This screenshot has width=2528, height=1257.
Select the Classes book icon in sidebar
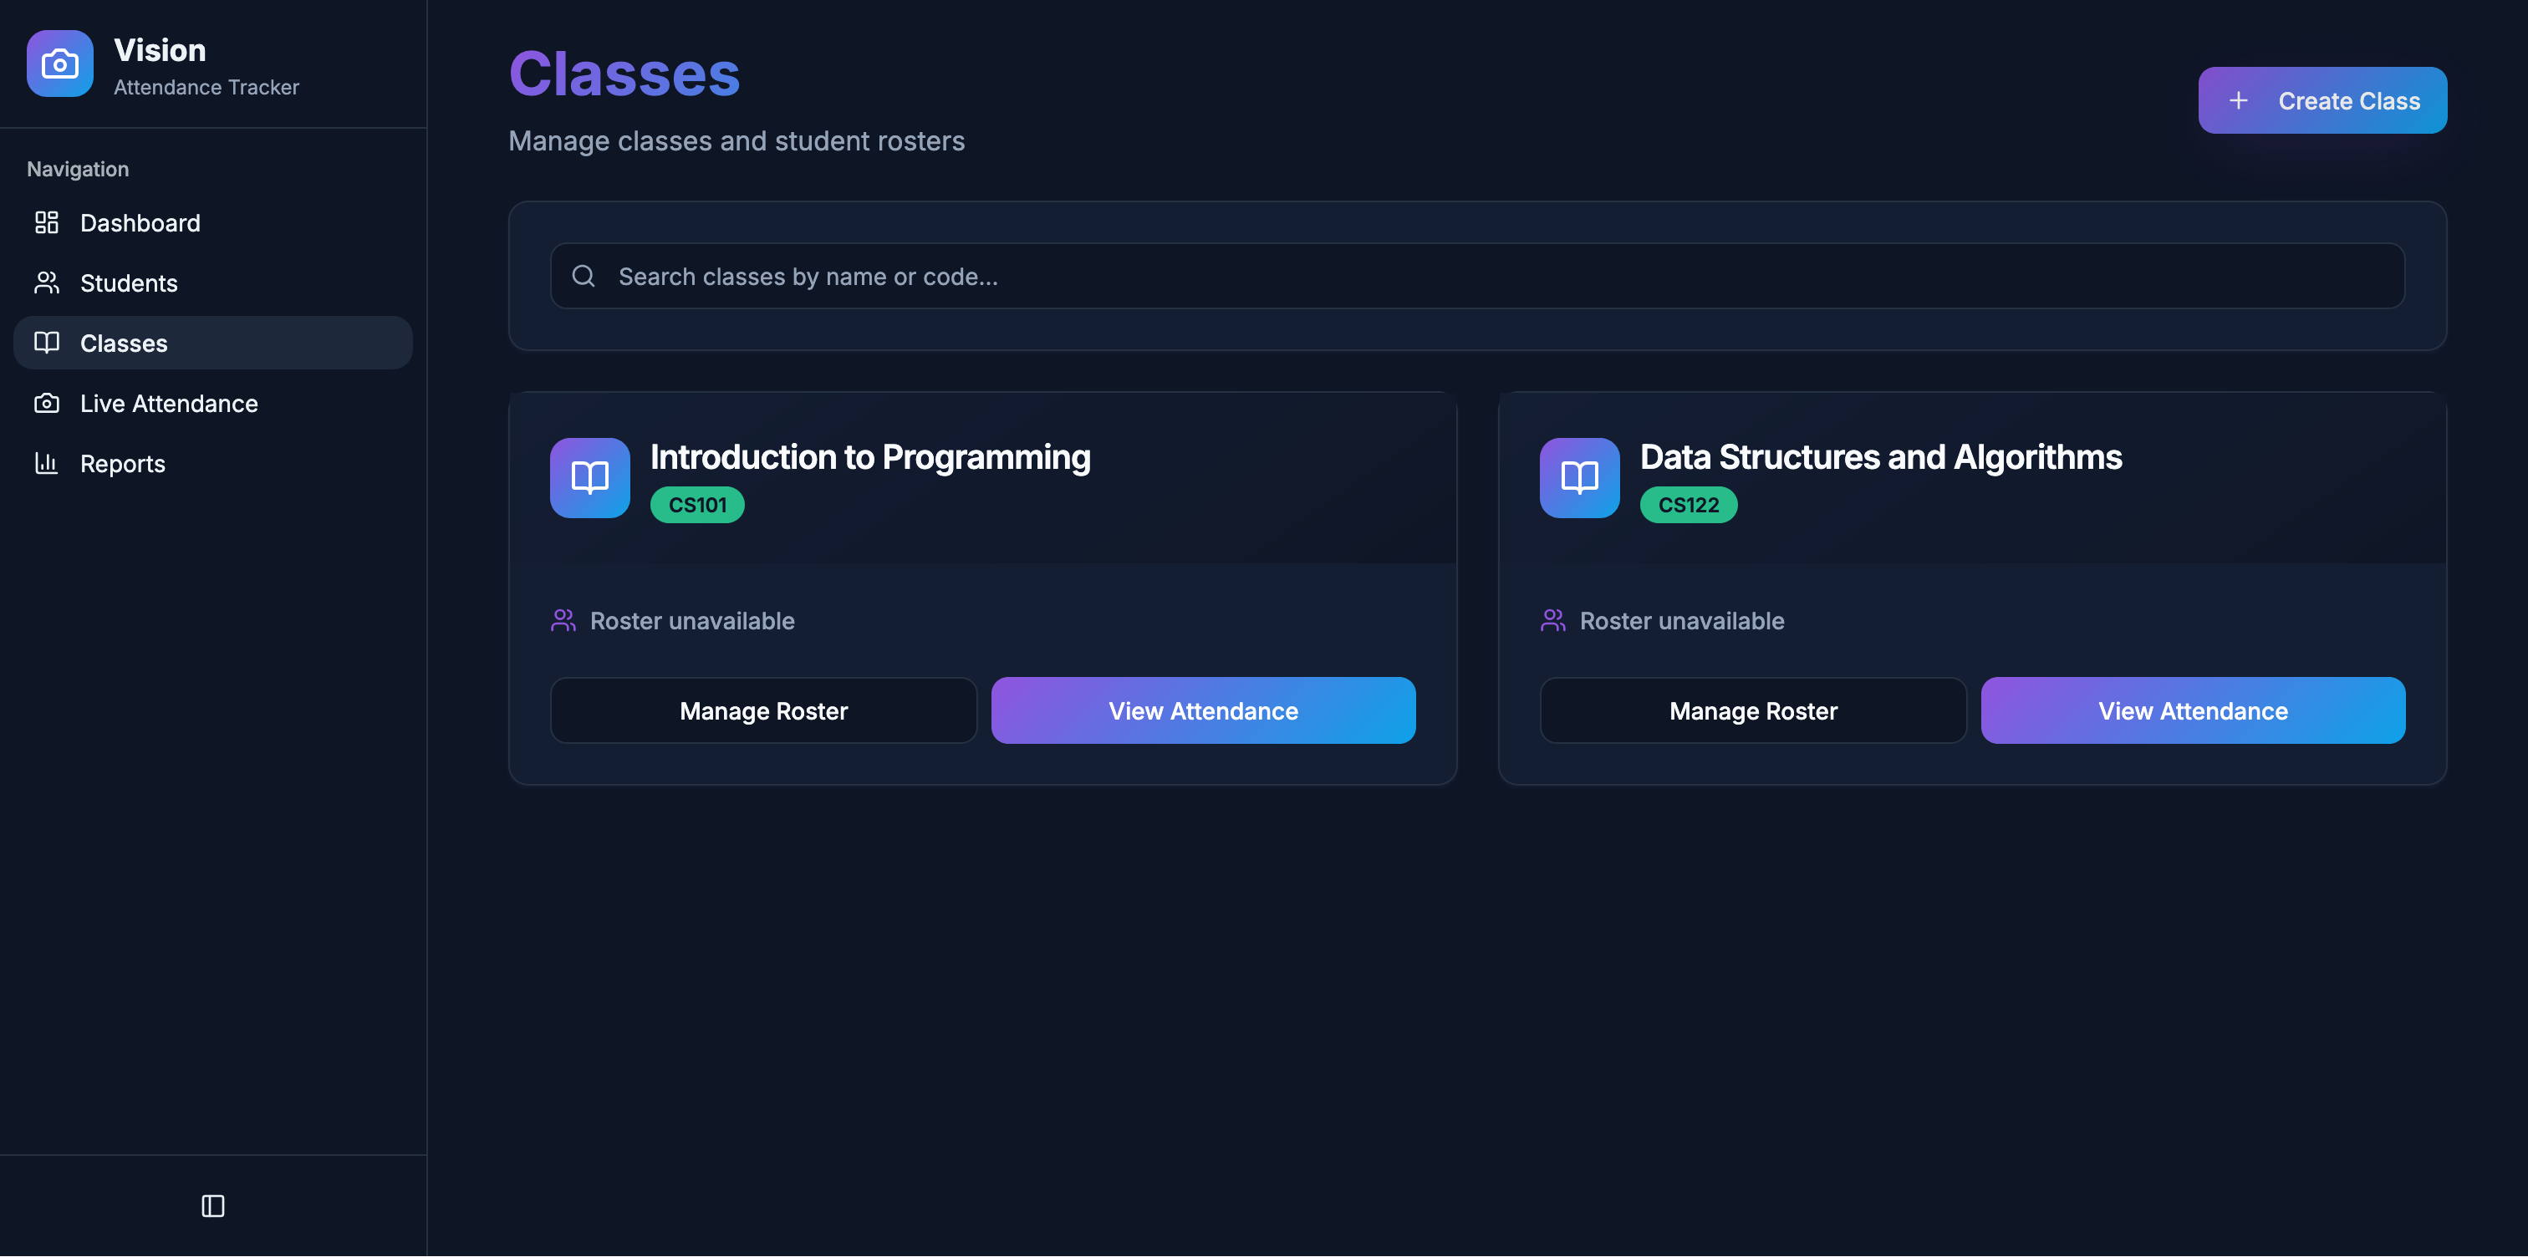pos(48,343)
